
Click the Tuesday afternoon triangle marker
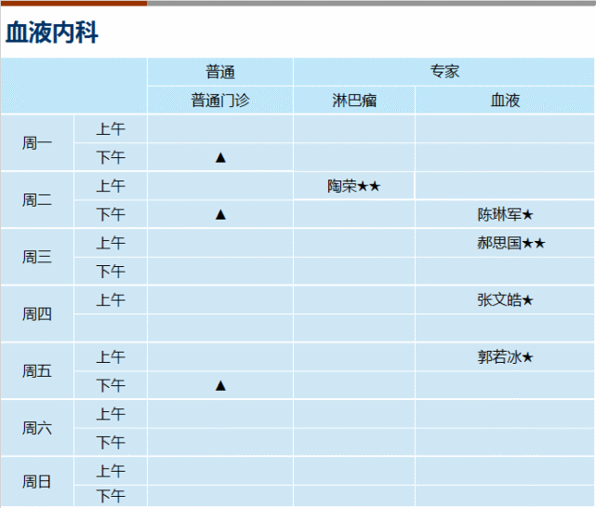coord(220,214)
